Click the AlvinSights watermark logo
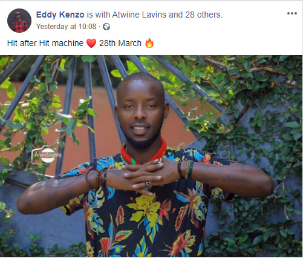303x258 pixels. (x=47, y=155)
